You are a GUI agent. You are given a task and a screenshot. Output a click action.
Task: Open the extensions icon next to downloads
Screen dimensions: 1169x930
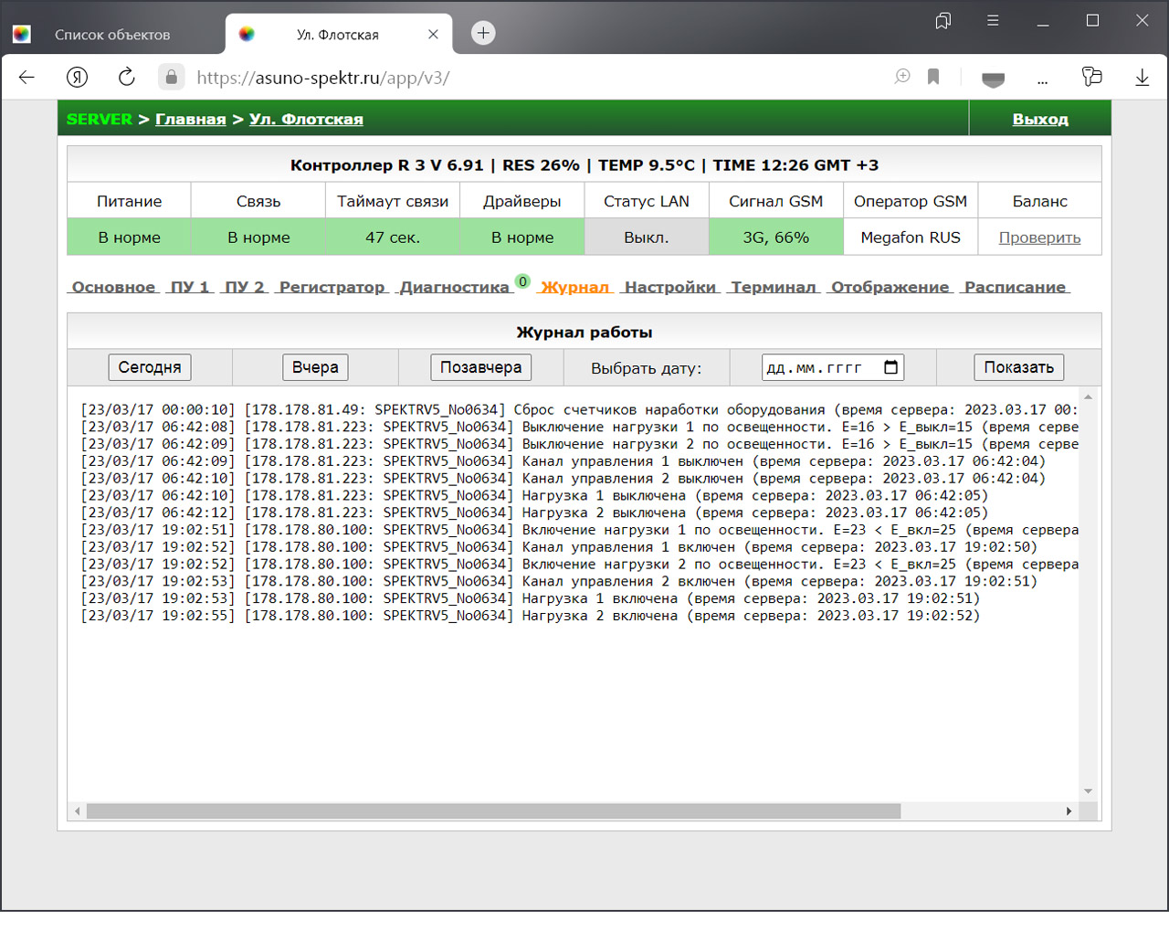[x=1091, y=77]
